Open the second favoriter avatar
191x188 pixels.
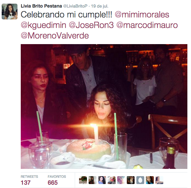[x=93, y=180]
